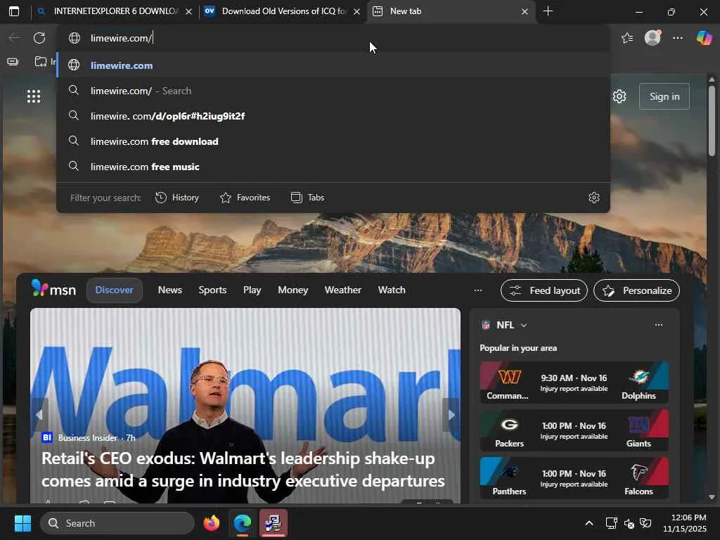Screen dimensions: 720x540
Task: Open the Business Insider source label
Action: click(x=88, y=437)
